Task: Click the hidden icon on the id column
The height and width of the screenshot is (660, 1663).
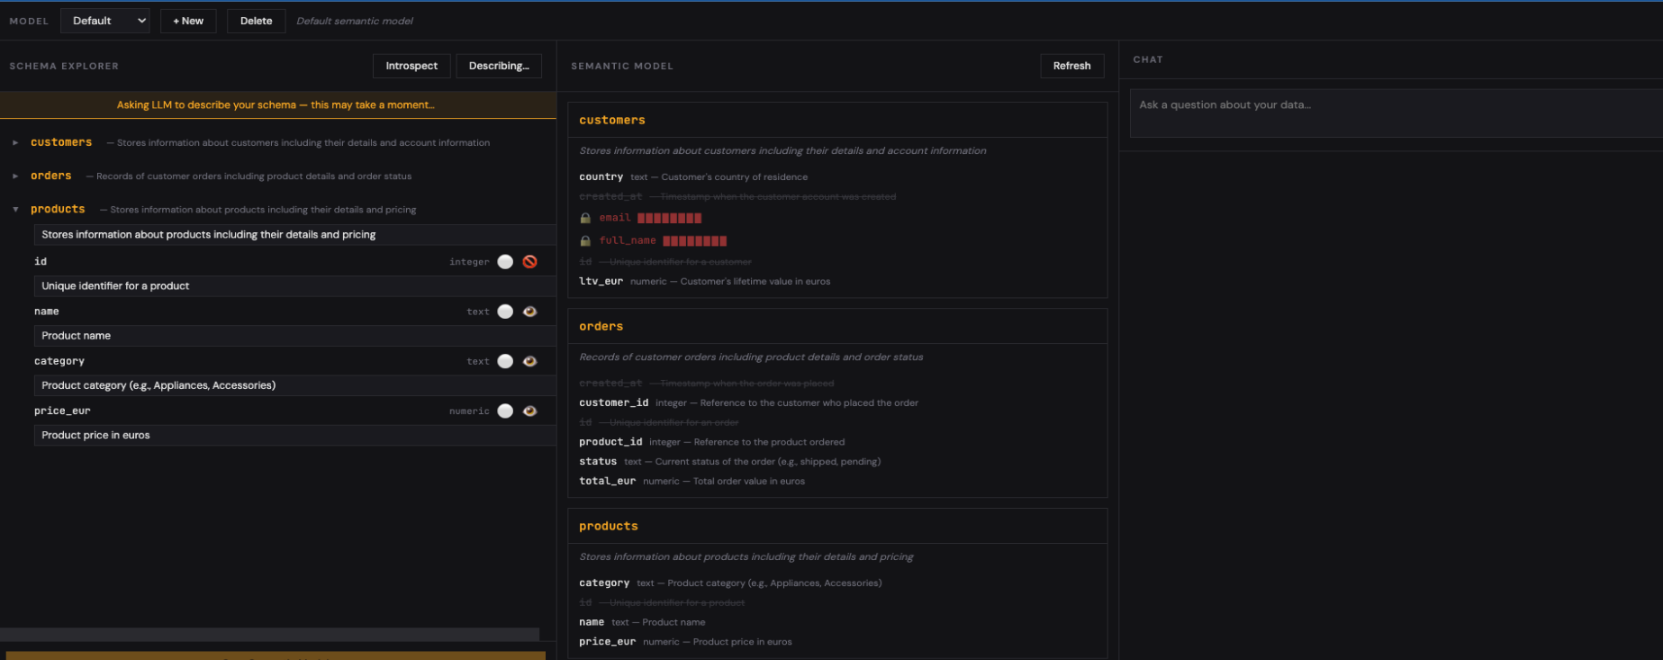Action: (x=530, y=262)
